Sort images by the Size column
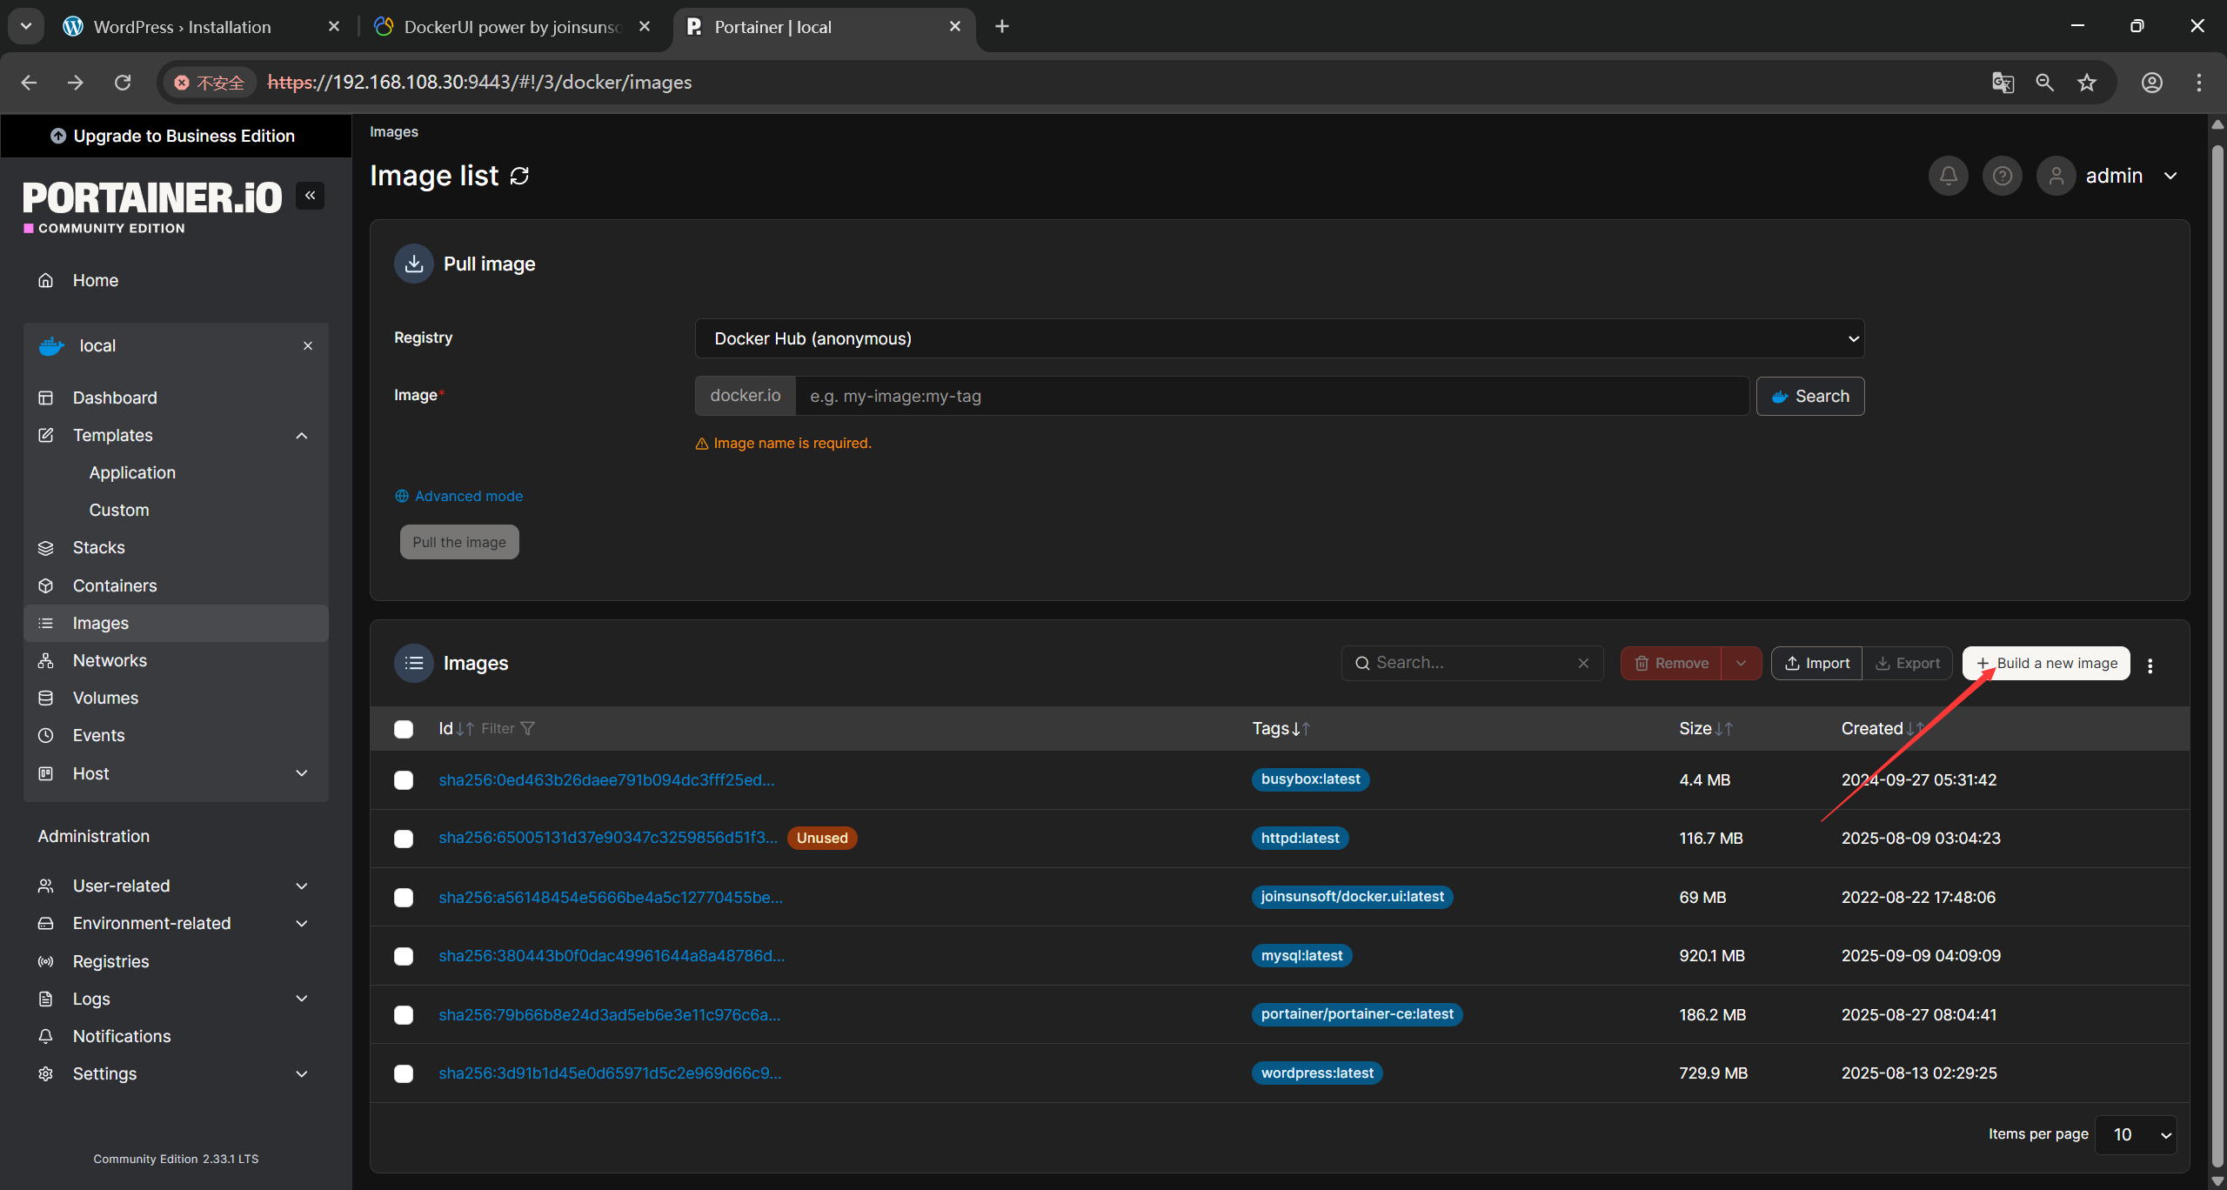The image size is (2227, 1190). pos(1705,729)
